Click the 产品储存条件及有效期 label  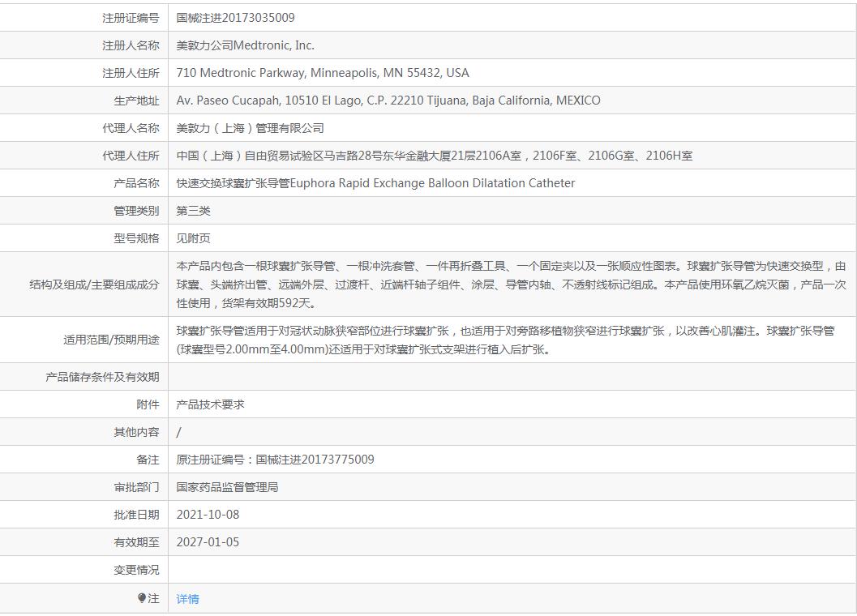point(102,377)
